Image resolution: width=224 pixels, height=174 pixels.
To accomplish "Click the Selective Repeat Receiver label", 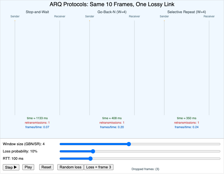I will point(209,17).
